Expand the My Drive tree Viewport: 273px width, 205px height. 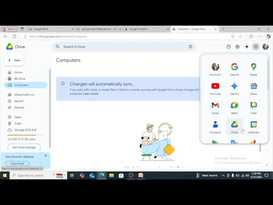point(6,79)
